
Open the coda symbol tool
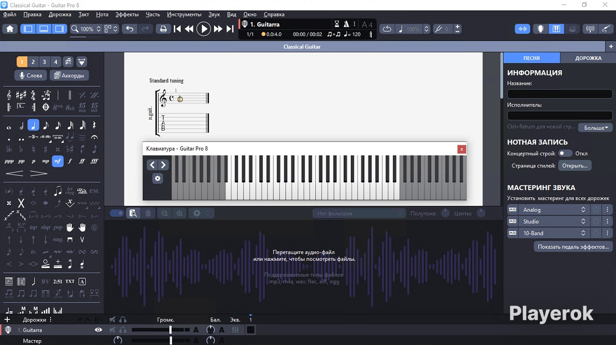pyautogui.click(x=45, y=107)
